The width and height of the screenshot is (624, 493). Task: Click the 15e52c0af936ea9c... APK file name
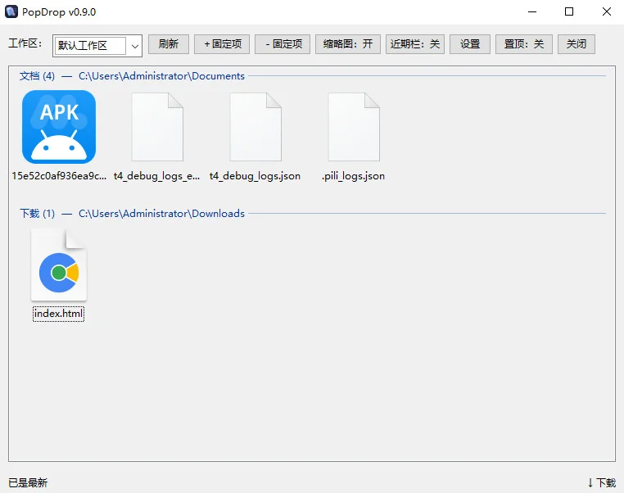point(59,176)
